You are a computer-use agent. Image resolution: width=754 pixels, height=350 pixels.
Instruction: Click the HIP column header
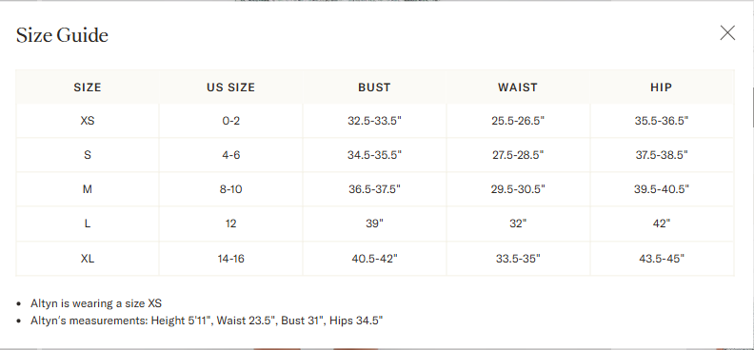tap(662, 87)
